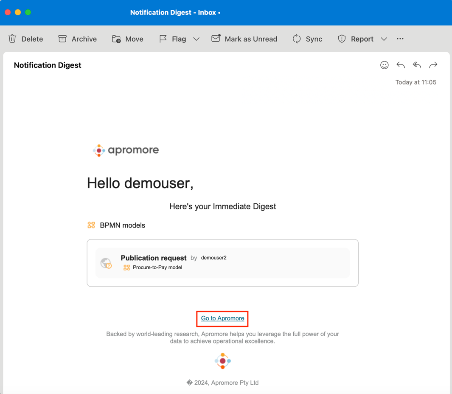This screenshot has height=394, width=452.
Task: Click the Publication request card
Action: point(222,263)
